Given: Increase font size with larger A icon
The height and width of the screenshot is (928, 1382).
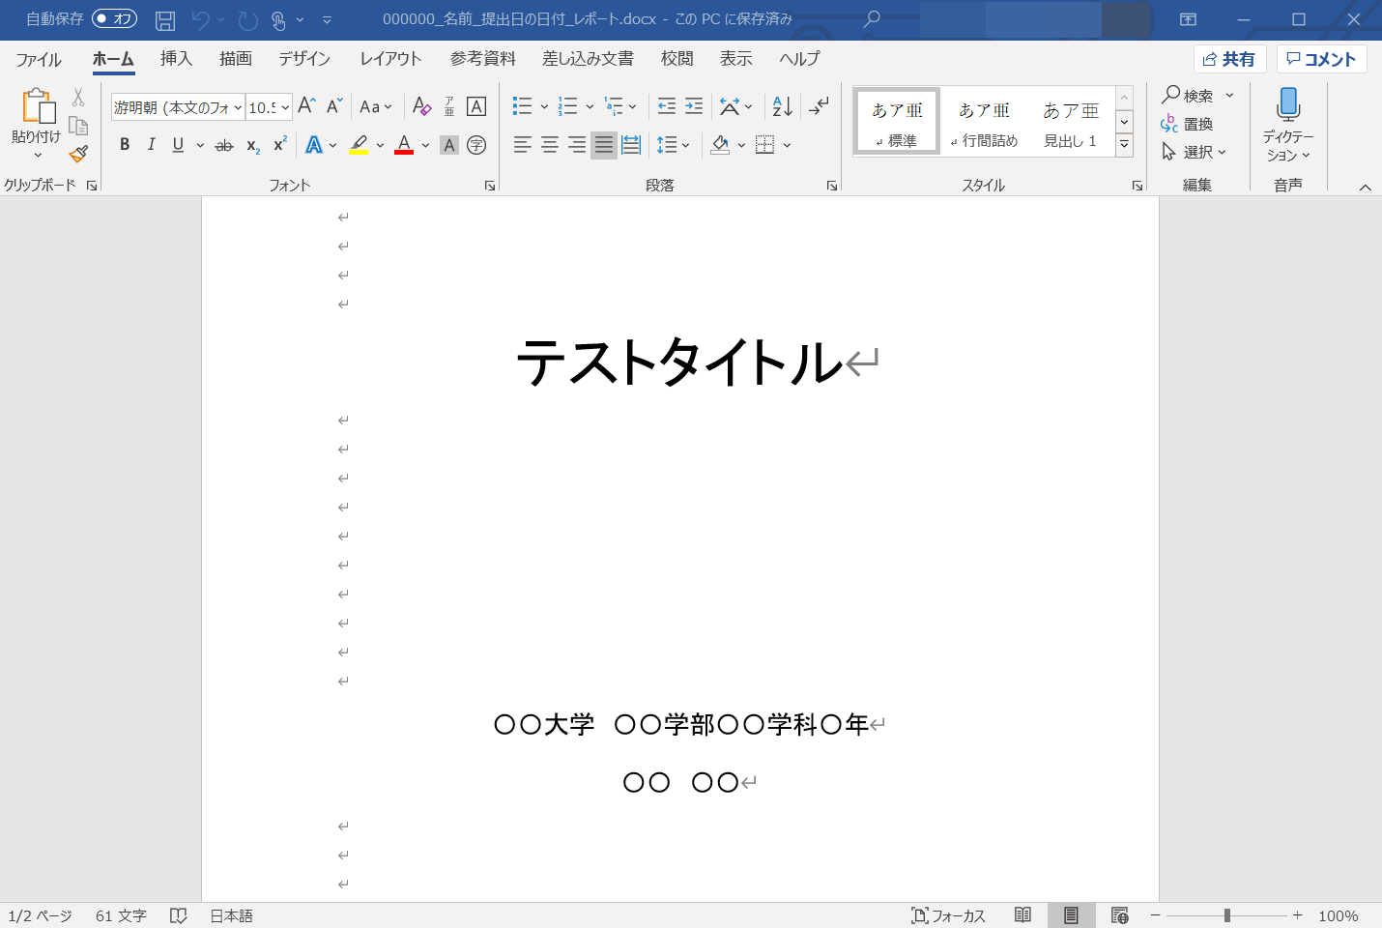Looking at the screenshot, I should click(x=306, y=106).
